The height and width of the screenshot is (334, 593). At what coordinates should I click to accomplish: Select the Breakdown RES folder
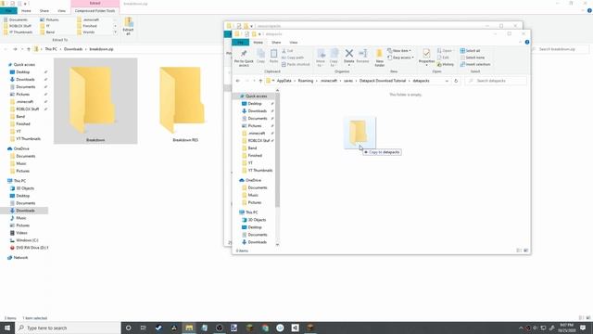pos(185,104)
